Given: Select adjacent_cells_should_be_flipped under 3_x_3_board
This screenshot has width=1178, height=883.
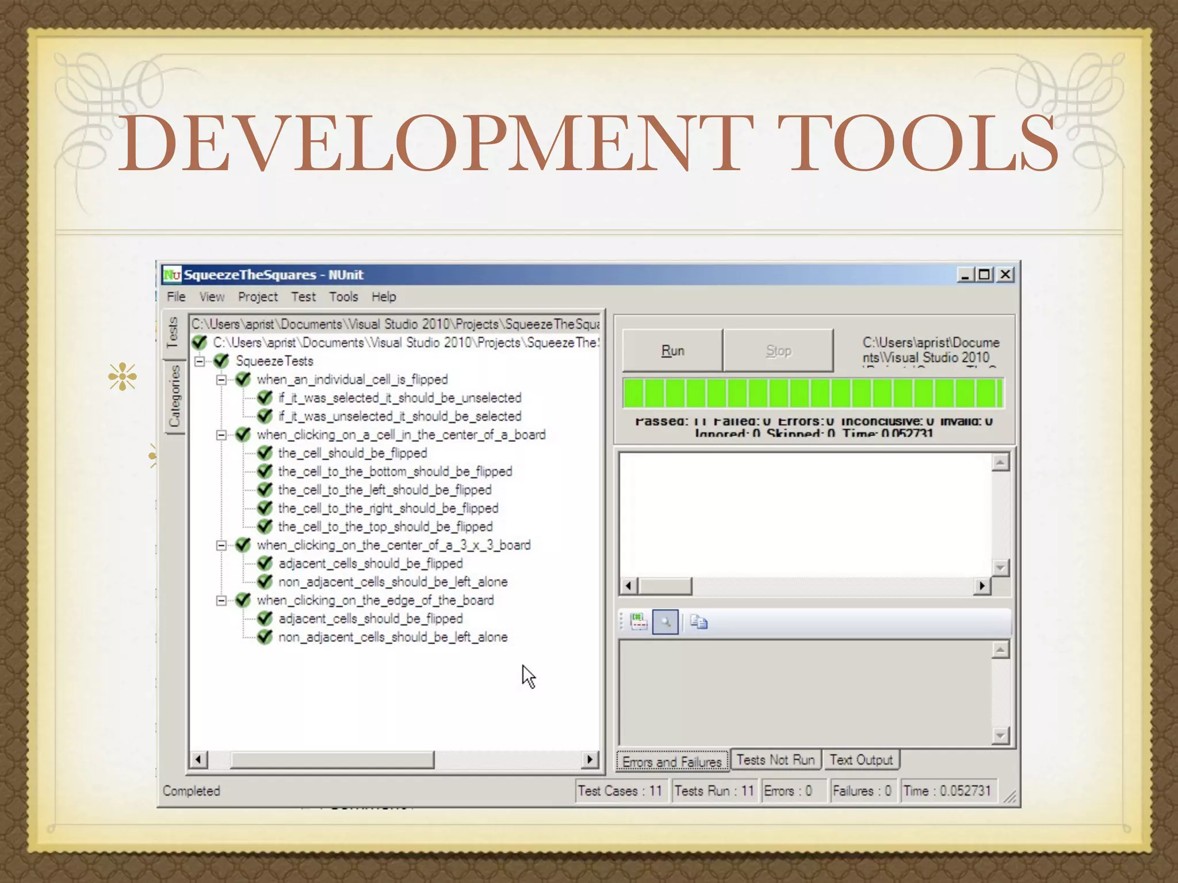Looking at the screenshot, I should coord(370,563).
